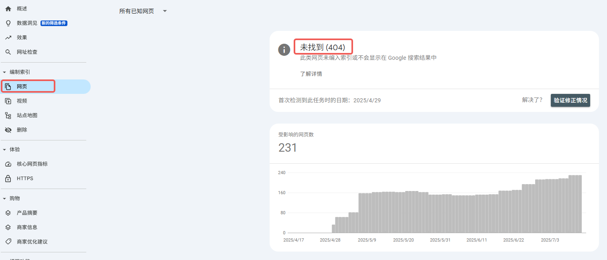Click the trend arrow icon for 效果
This screenshot has width=607, height=260.
8,38
